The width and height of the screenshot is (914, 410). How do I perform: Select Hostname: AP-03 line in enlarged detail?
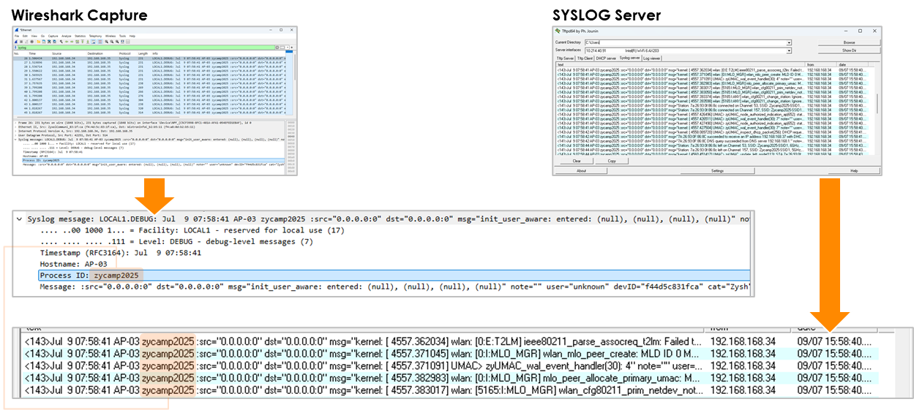click(73, 264)
